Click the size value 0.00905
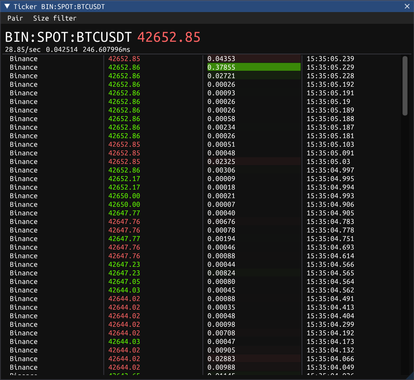 tap(221, 350)
